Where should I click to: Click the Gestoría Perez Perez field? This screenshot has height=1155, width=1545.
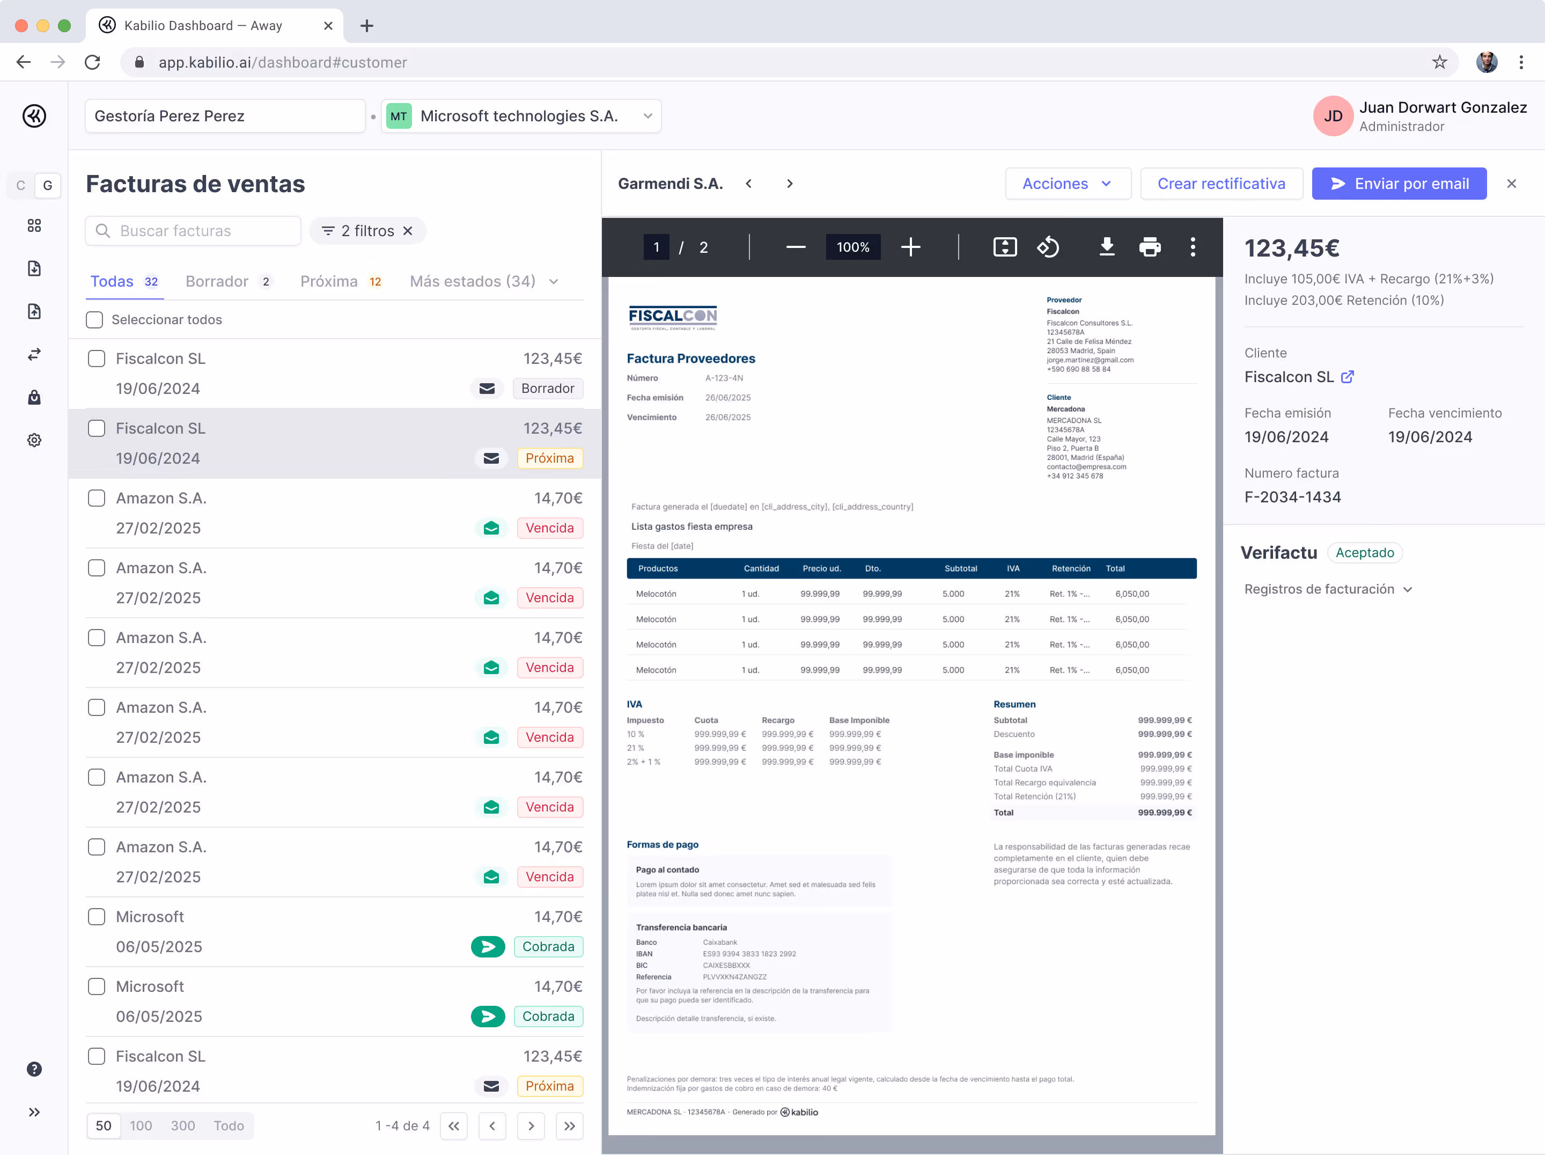225,115
